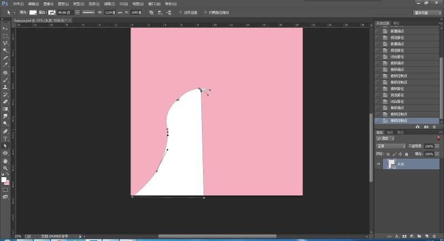Create new fill or adjustment layer
Screen dimensions: 444x241
412,236
